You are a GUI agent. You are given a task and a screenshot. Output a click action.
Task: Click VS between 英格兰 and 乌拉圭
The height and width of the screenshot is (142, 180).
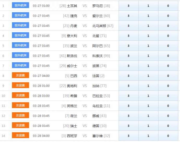pyautogui.click(x=85, y=106)
